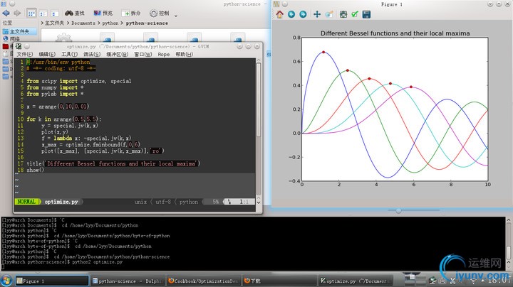Click the show() line in the editor
This screenshot has width=513, height=287.
click(x=36, y=170)
